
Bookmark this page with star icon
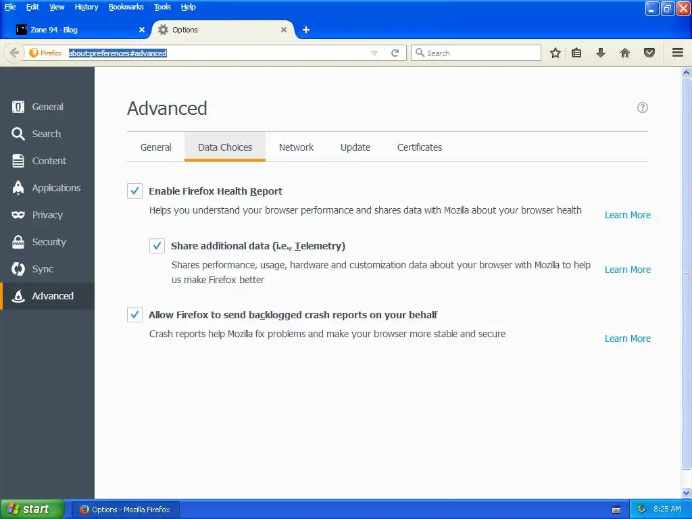(x=555, y=53)
